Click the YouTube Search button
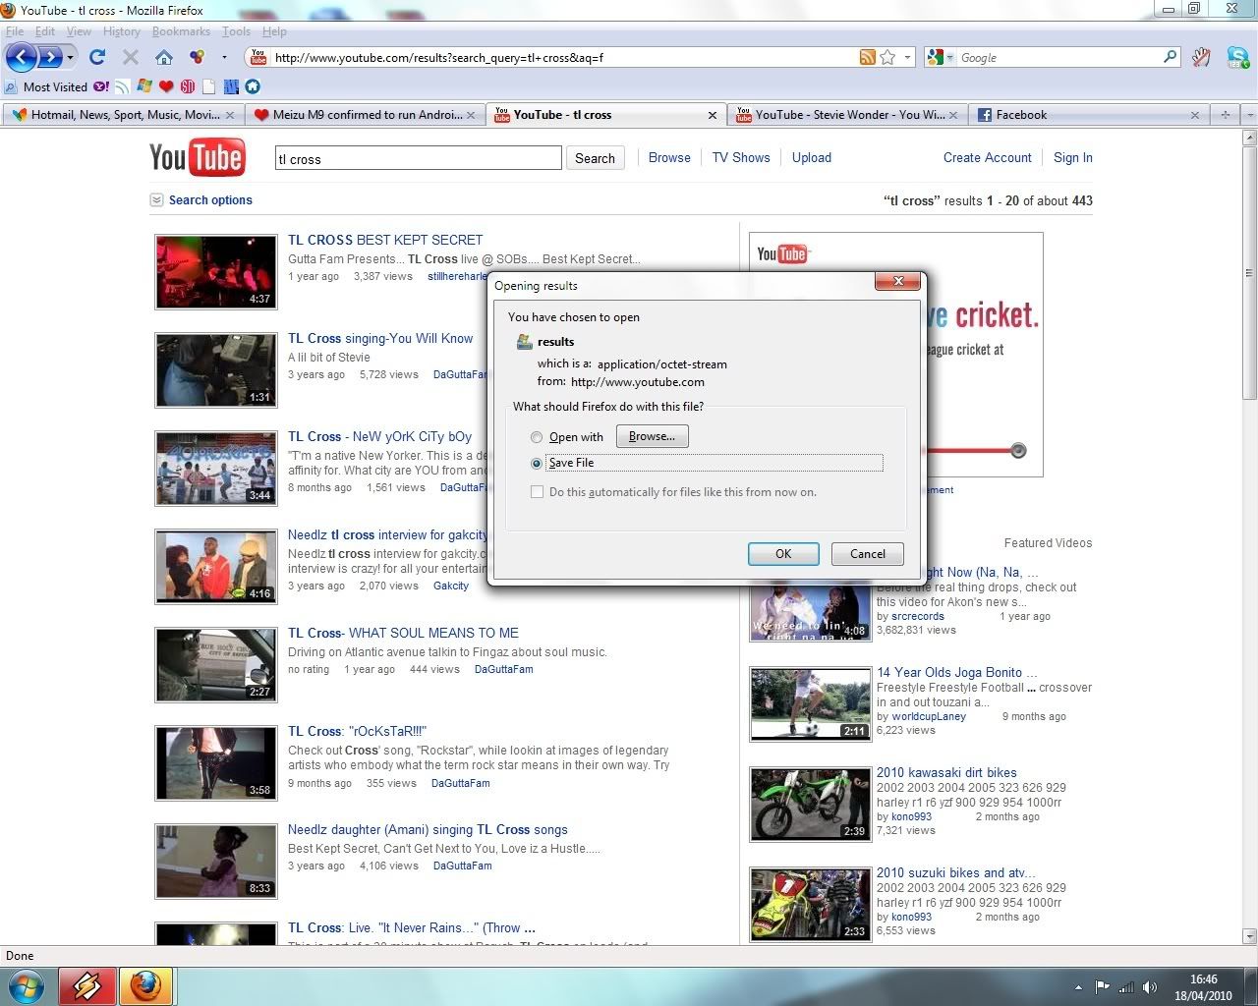 click(x=595, y=158)
